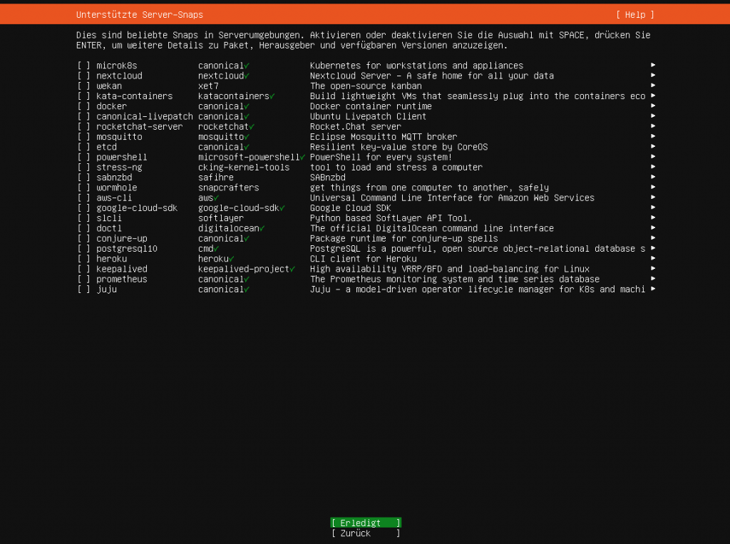Screen dimensions: 730x544
Task: Expand details arrow for wekan row
Action: [652, 86]
